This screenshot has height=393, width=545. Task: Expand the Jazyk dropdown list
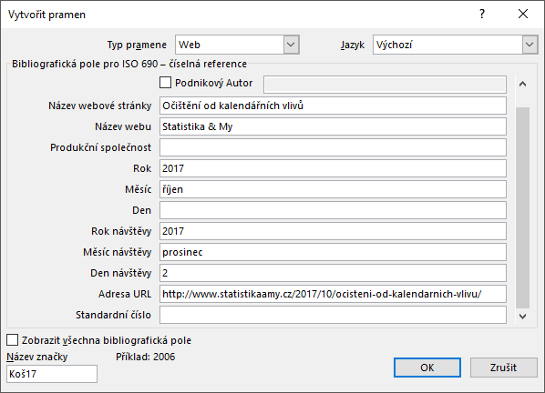tap(530, 45)
